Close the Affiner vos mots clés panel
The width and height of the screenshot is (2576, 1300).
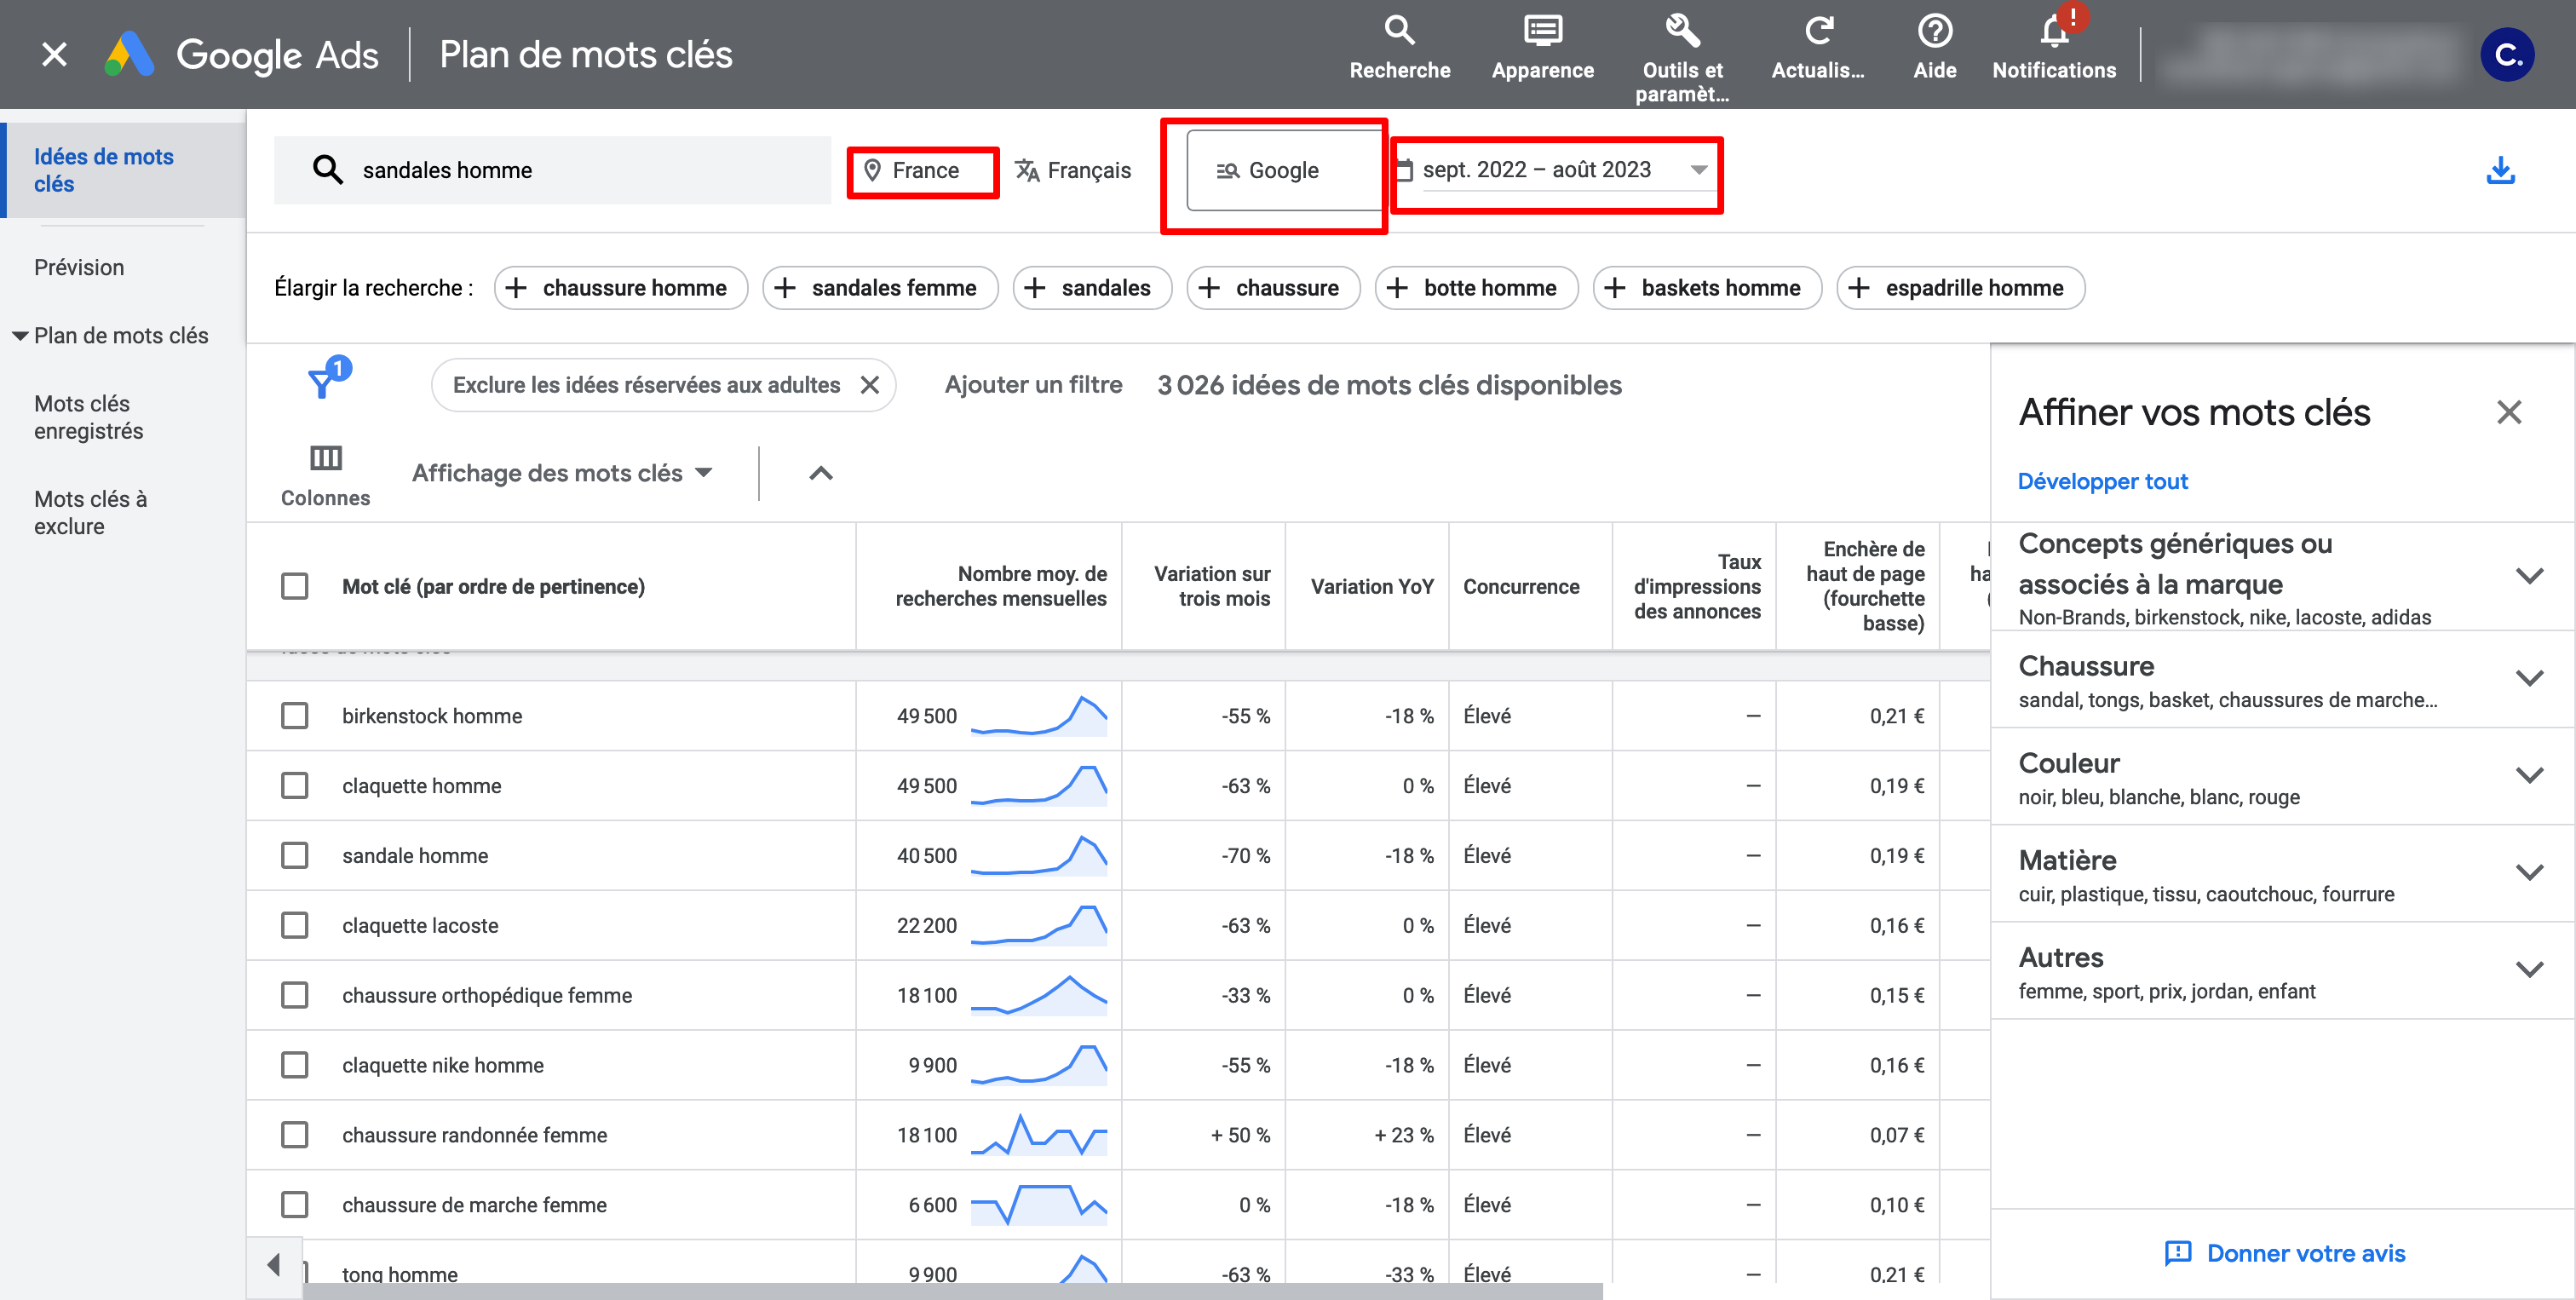coord(2508,412)
